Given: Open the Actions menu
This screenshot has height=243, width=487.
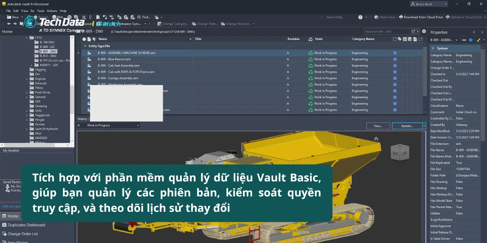Looking at the screenshot, I should 52,11.
